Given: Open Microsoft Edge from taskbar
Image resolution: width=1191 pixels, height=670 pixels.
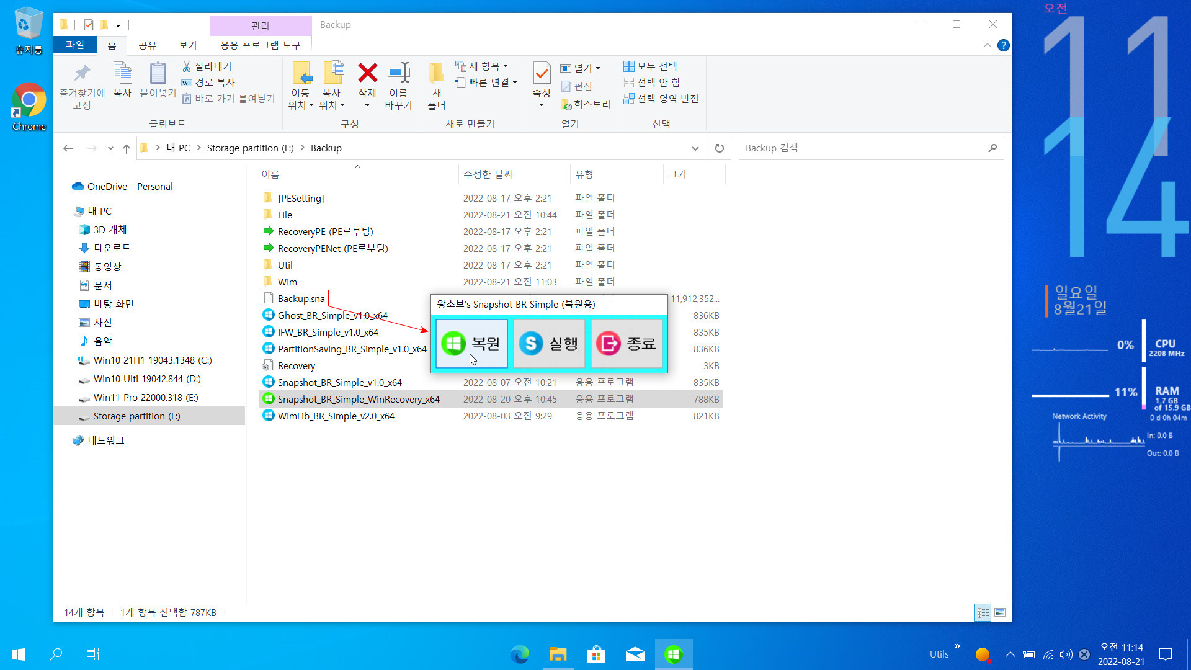Looking at the screenshot, I should click(520, 654).
